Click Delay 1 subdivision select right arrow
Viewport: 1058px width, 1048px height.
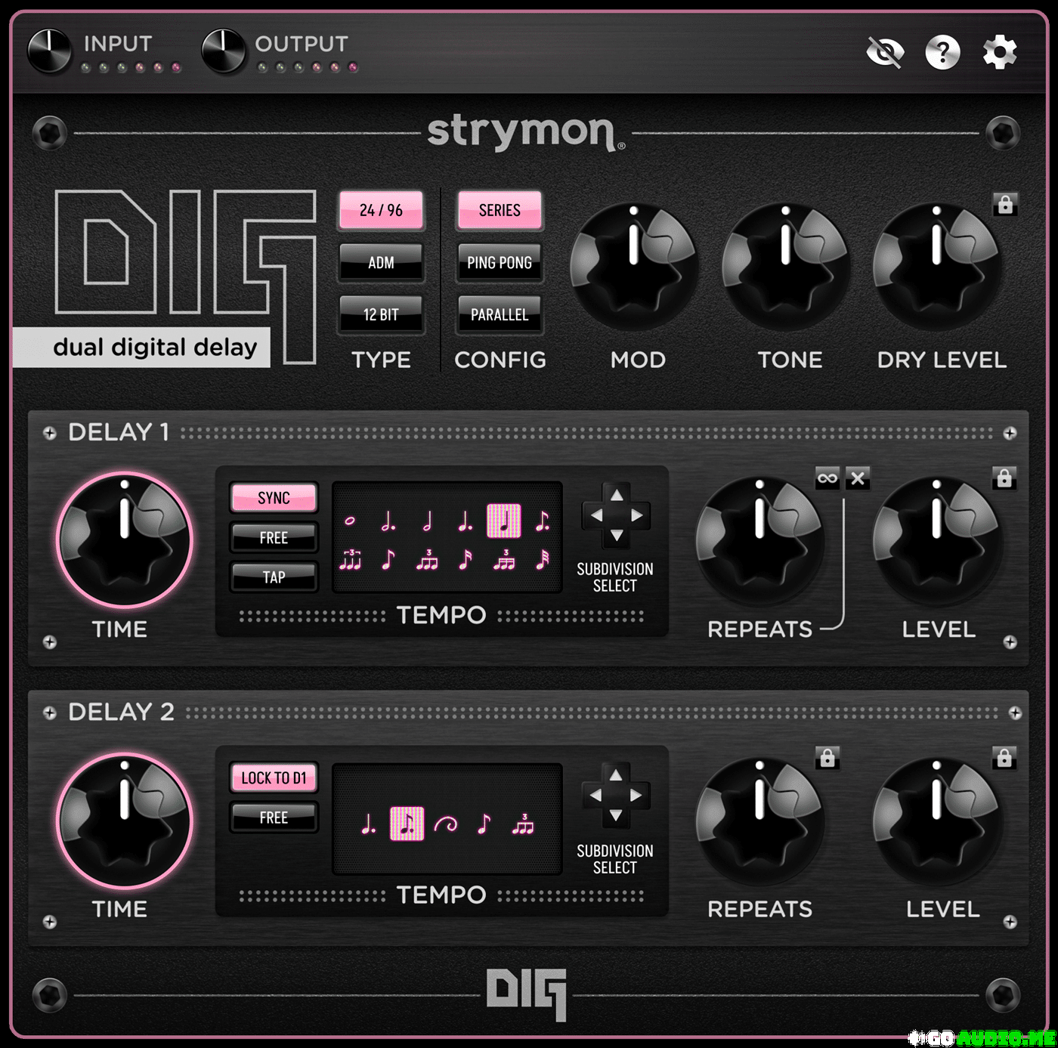coord(637,515)
